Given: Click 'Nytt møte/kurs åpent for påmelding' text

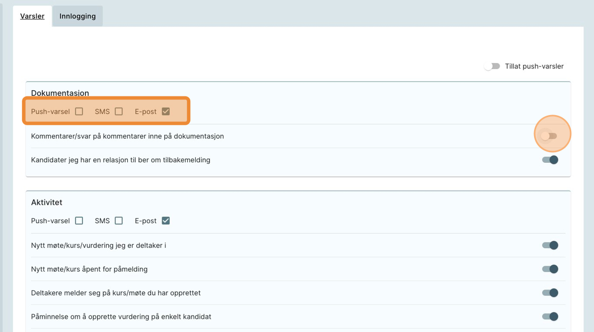Looking at the screenshot, I should [89, 269].
